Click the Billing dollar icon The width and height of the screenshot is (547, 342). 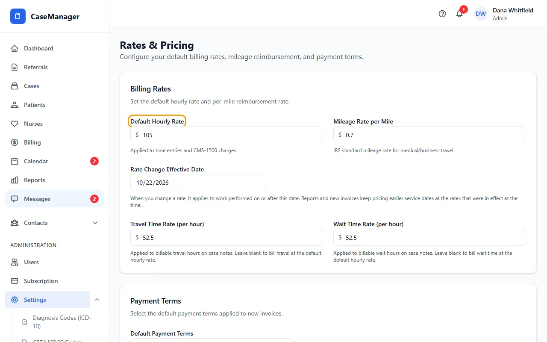point(15,142)
